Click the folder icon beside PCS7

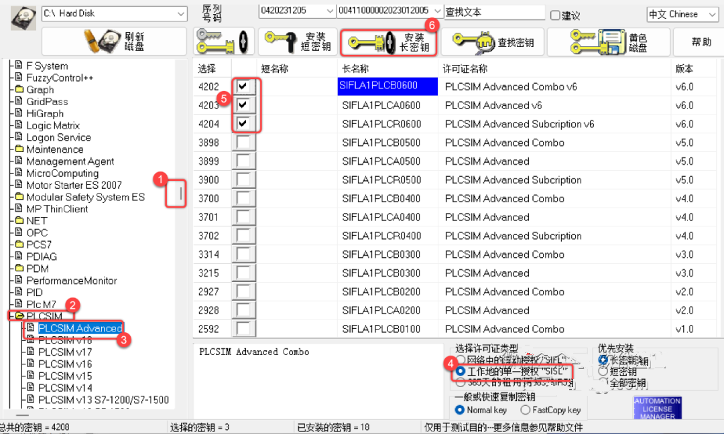19,244
